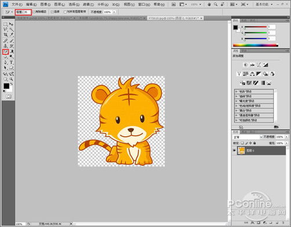Screen dimensions: 291x227
Task: Open the 滤镜 menu
Action: point(88,4)
